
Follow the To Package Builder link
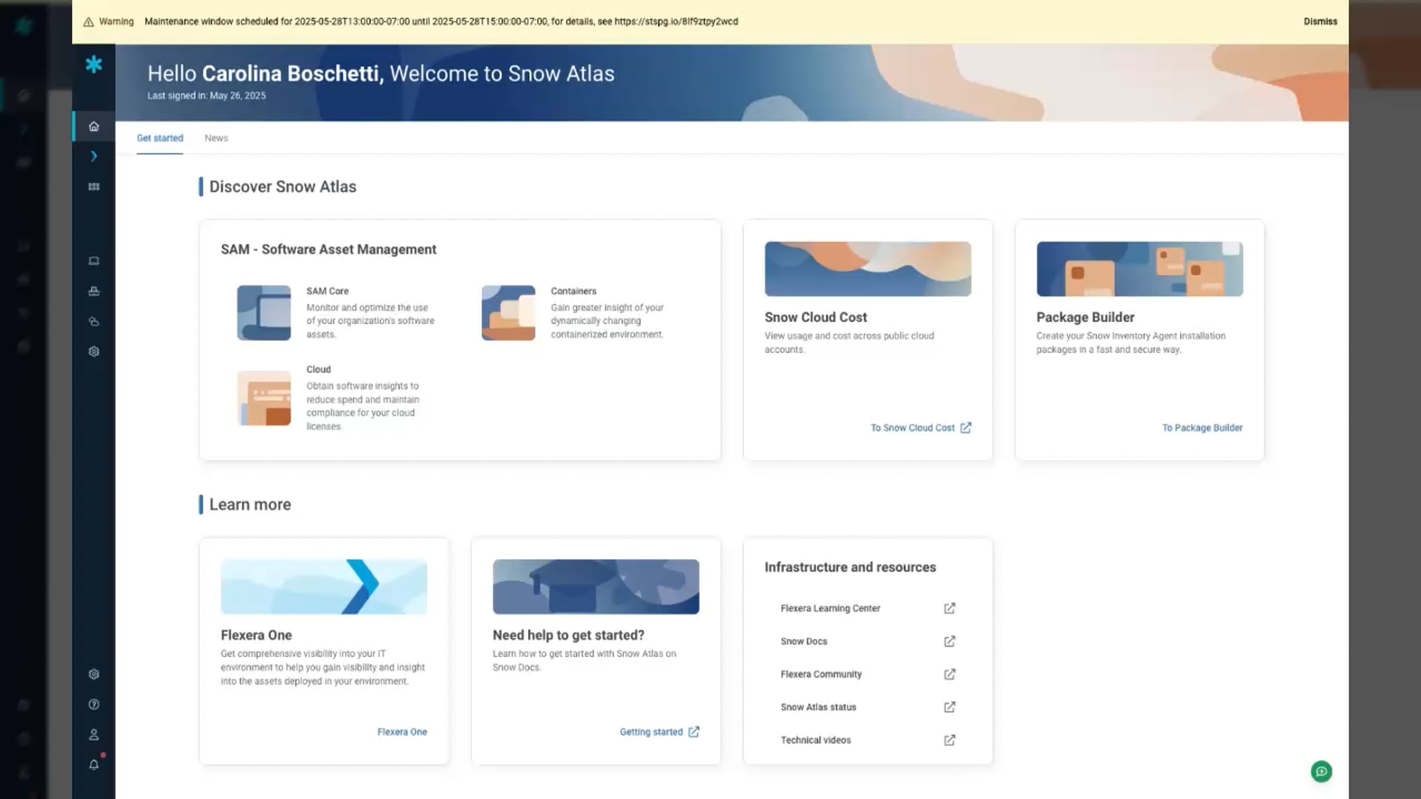coord(1202,427)
